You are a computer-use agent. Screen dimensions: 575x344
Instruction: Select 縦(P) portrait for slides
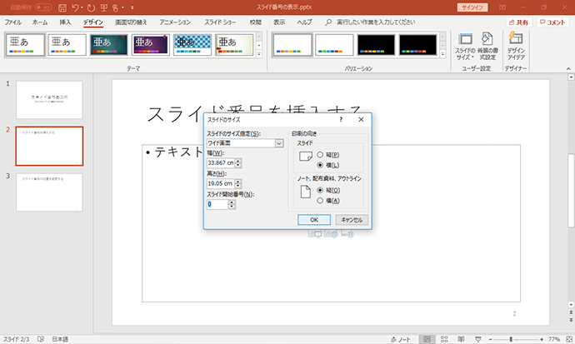(327, 155)
